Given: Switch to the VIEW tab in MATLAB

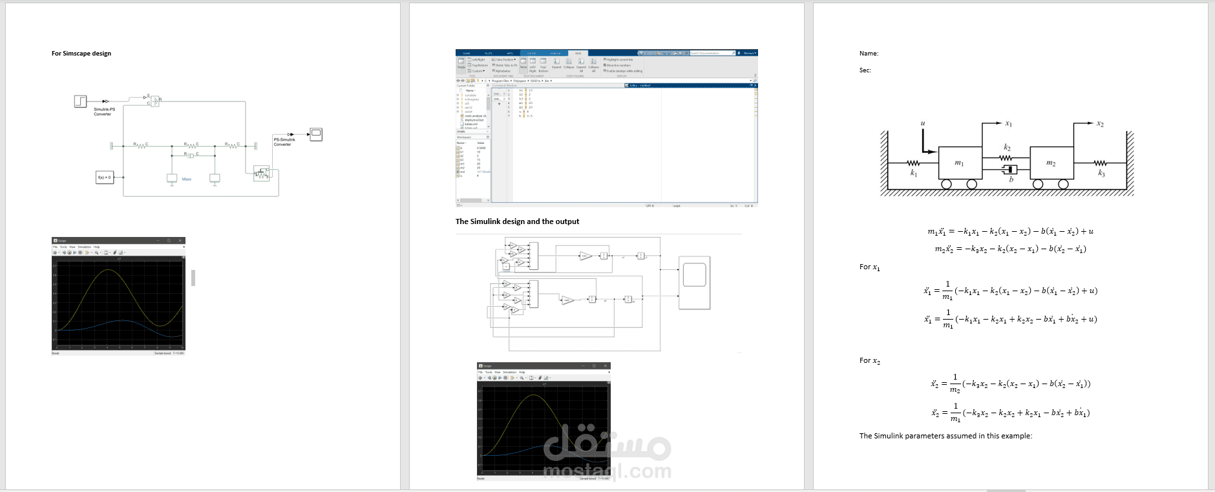Looking at the screenshot, I should (578, 53).
